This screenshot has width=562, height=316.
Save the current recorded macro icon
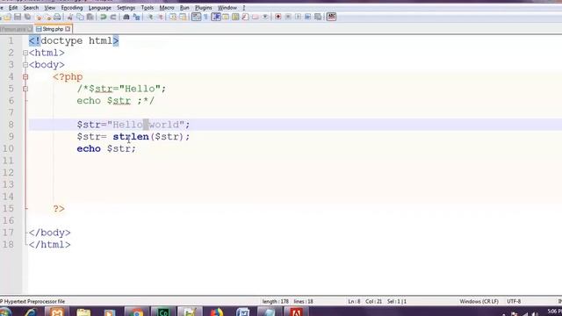tap(318, 17)
